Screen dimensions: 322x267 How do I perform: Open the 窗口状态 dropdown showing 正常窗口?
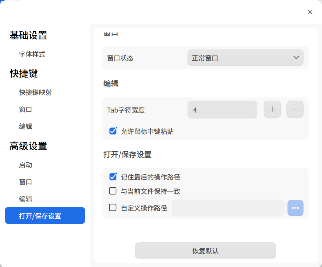point(245,58)
